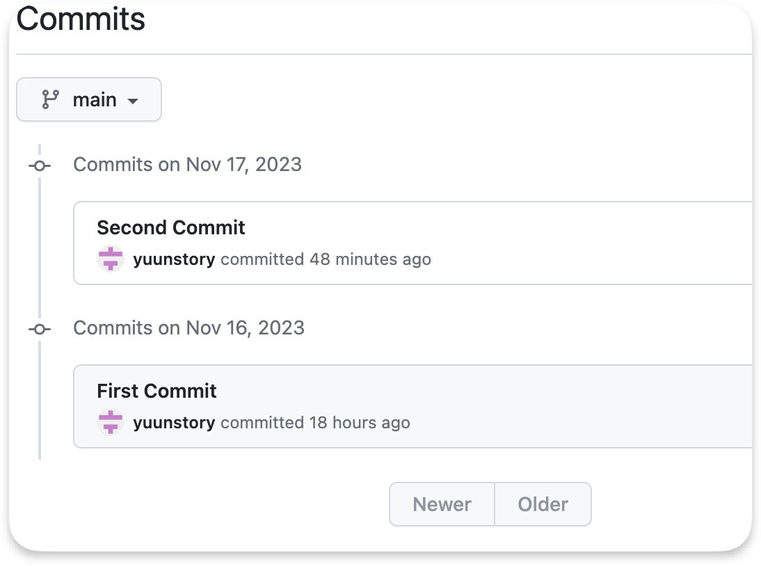Go to Older commits page

(x=543, y=504)
